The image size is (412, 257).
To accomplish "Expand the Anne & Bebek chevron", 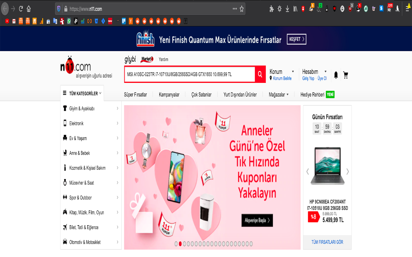I will tap(117, 153).
